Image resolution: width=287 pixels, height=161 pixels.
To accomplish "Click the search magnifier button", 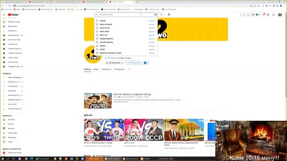I will 161,15.
